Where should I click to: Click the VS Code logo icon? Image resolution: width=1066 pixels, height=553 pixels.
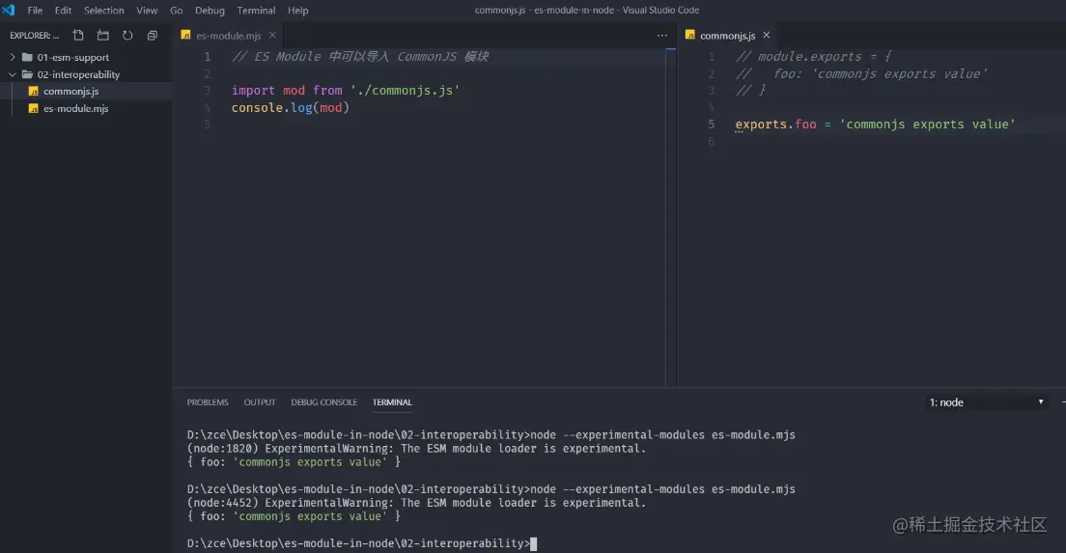point(8,11)
